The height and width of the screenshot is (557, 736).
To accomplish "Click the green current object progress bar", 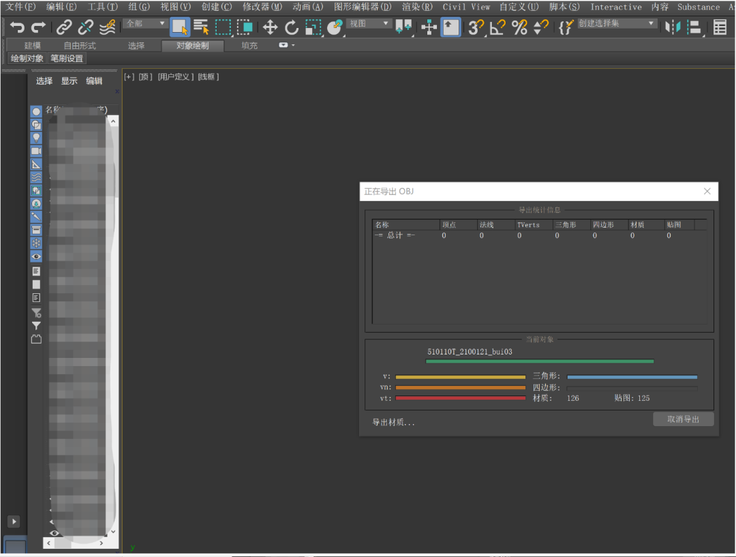I will coord(539,361).
